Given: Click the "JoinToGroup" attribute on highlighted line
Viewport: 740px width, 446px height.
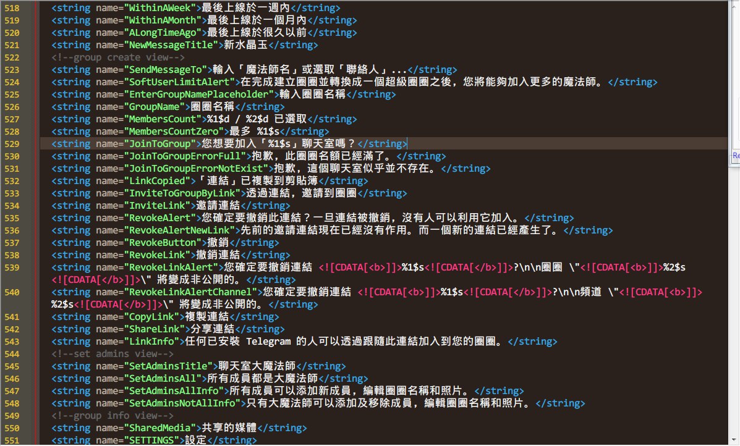Looking at the screenshot, I should [160, 144].
